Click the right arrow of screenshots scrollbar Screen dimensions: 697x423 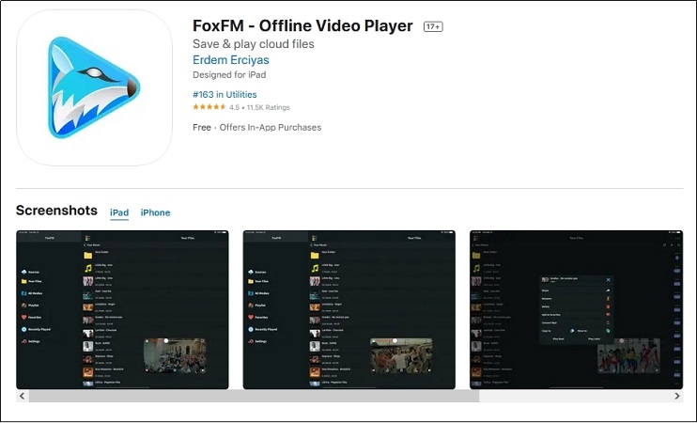click(x=677, y=396)
